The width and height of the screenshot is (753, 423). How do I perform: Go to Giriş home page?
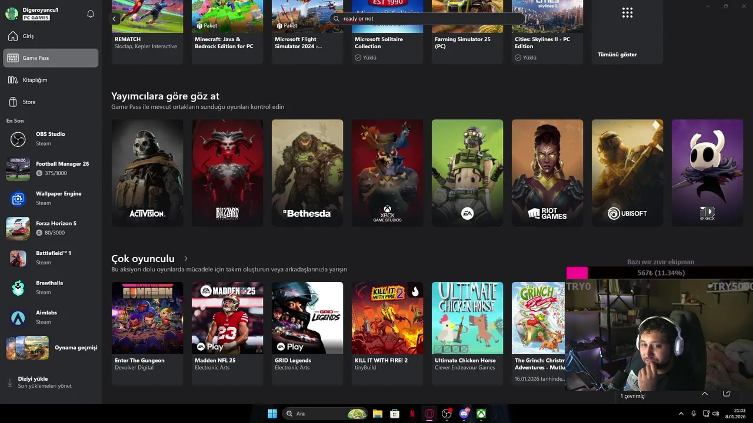tap(51, 36)
